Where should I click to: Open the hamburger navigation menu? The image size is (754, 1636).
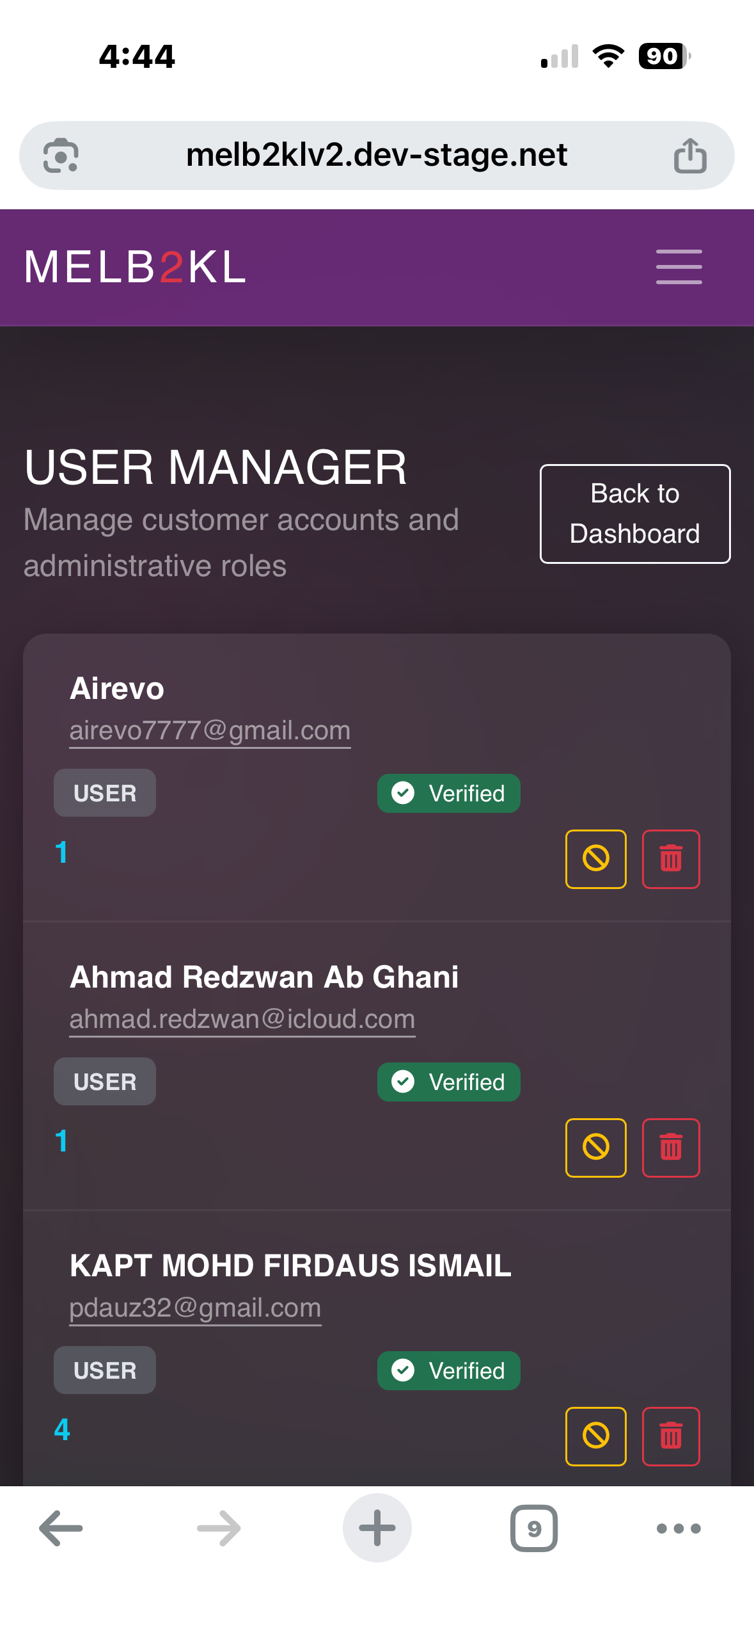click(x=679, y=267)
